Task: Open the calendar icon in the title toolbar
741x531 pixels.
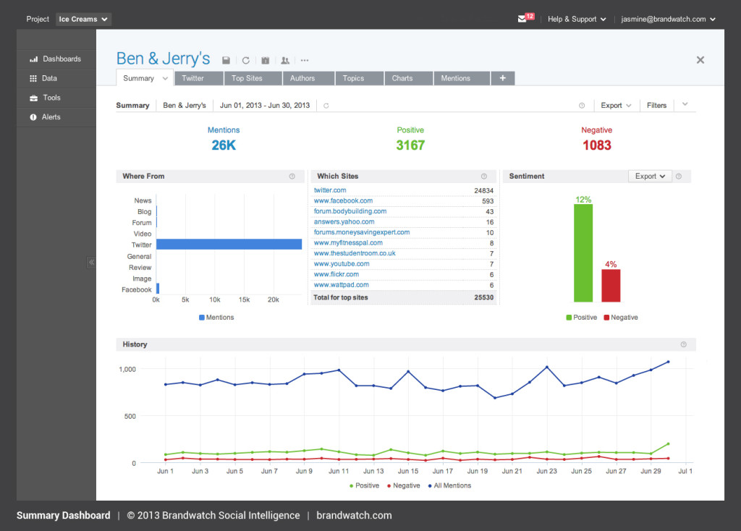Action: click(x=265, y=61)
